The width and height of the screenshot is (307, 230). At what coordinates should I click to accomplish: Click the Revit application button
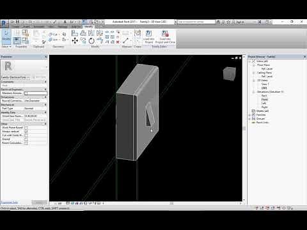[x=4, y=24]
